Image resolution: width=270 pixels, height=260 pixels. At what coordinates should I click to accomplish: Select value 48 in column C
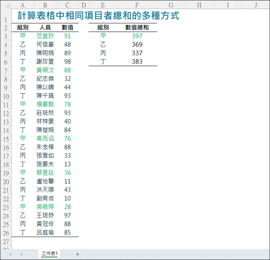[67, 44]
